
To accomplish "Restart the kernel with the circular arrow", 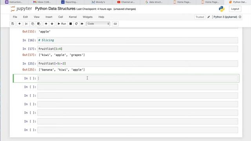I will pyautogui.click(x=76, y=23).
